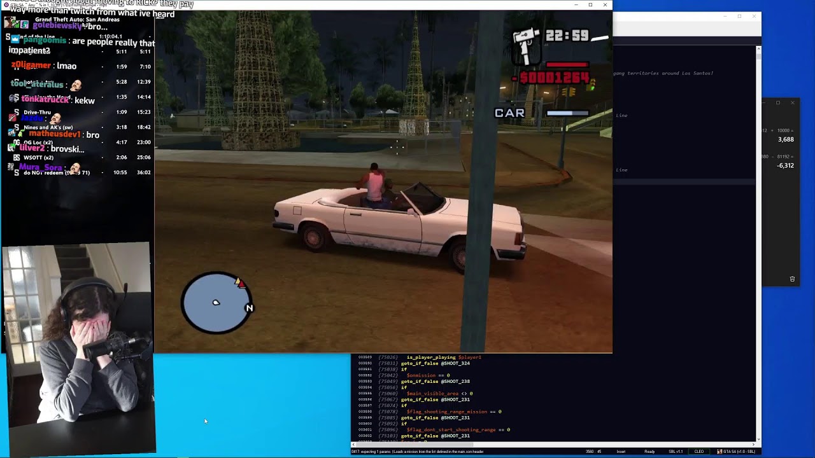
Task: Click the line $main_visible_area <> 0
Action: (439, 394)
